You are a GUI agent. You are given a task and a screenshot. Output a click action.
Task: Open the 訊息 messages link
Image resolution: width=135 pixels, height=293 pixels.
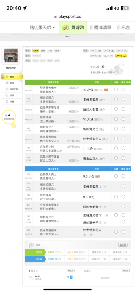point(123,28)
